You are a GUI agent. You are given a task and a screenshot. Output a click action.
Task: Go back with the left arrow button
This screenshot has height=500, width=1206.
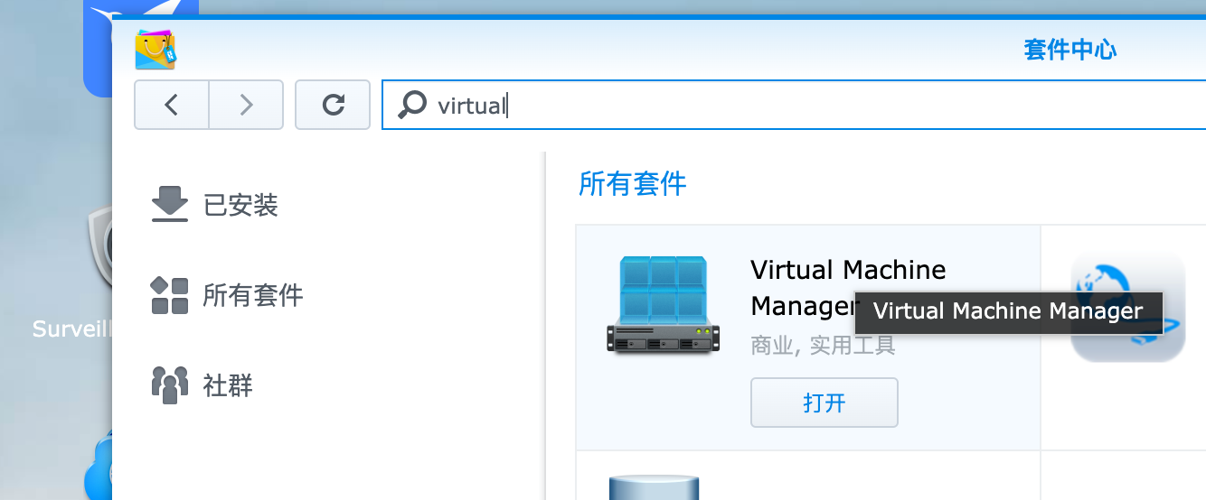coord(172,105)
